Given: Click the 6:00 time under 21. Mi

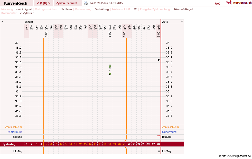Looking at the screenshot, I should click(x=110, y=34).
